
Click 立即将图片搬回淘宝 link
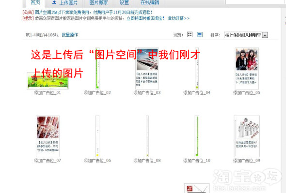pos(145,18)
